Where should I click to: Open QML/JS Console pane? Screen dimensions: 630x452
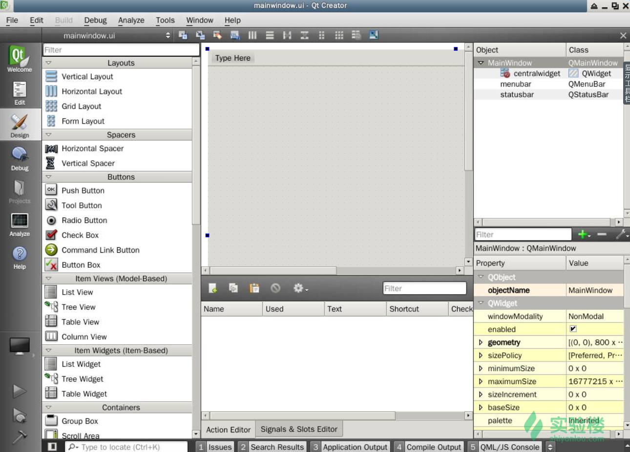pyautogui.click(x=504, y=447)
